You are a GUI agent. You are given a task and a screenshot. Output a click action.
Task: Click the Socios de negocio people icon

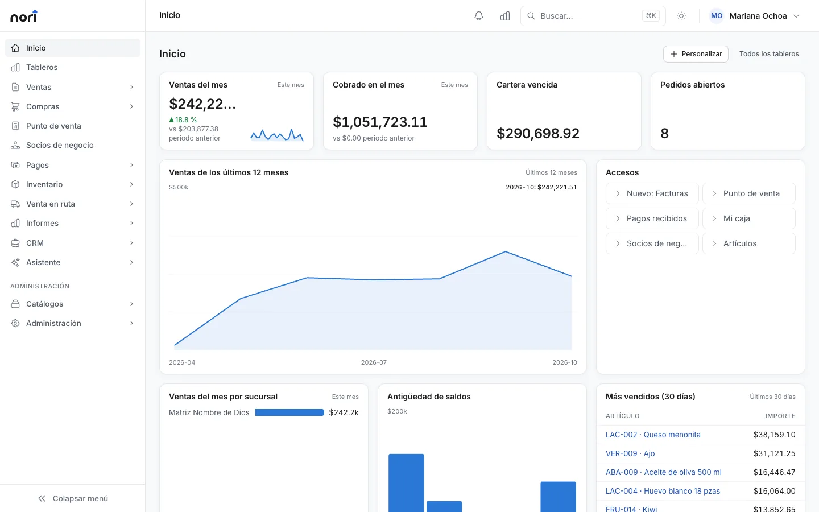(x=15, y=145)
